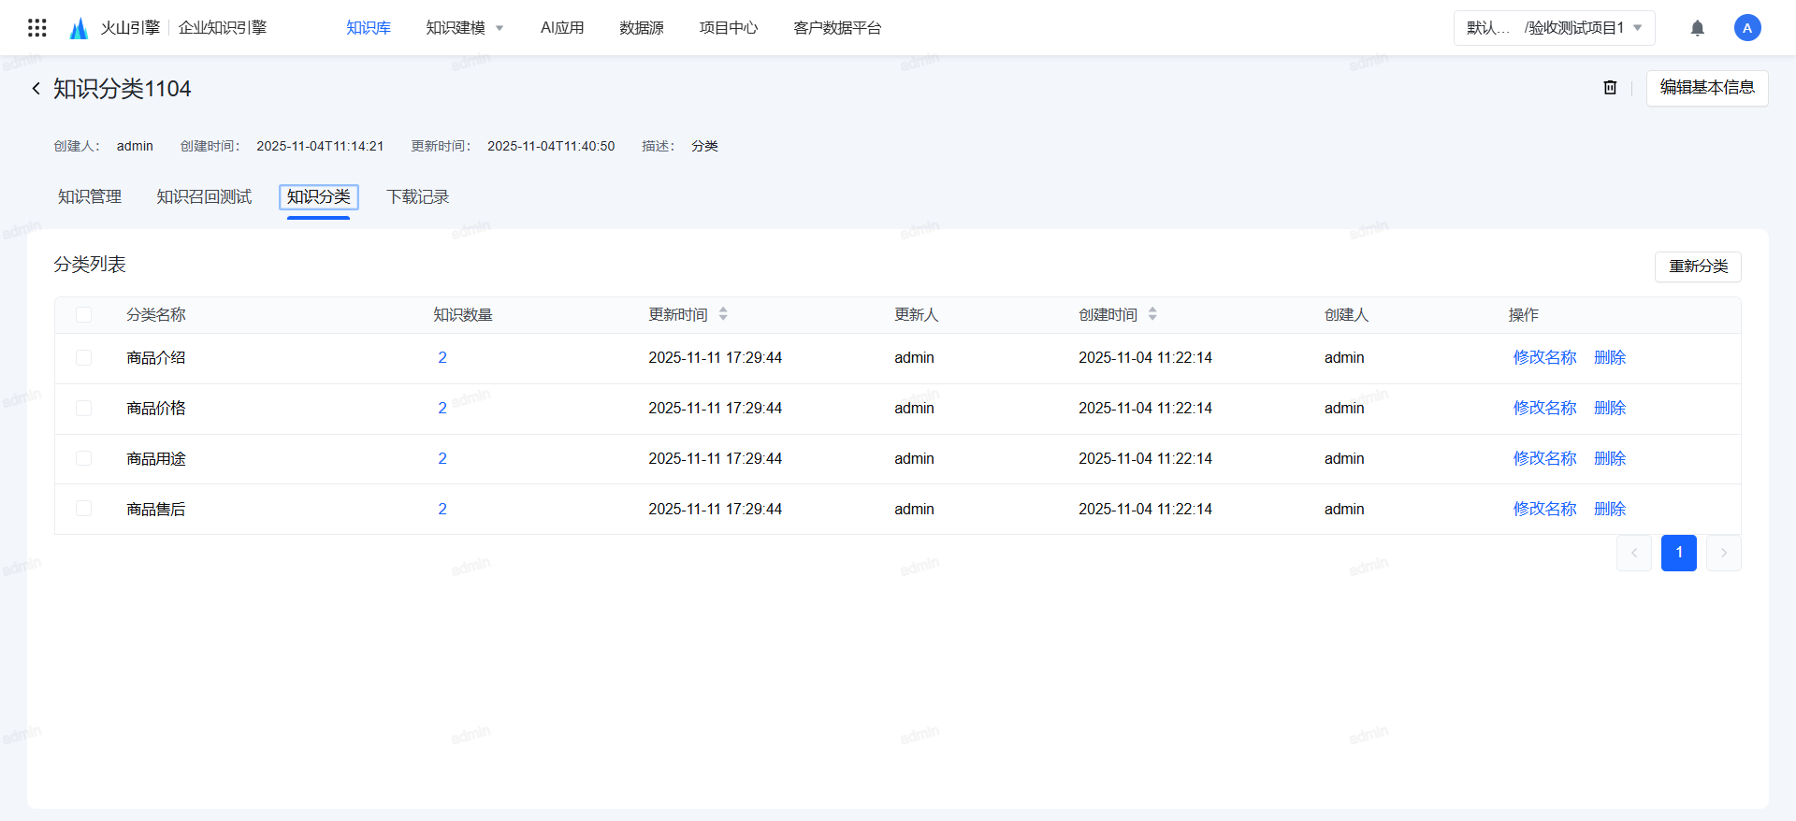Open the notifications bell
Image resolution: width=1796 pixels, height=821 pixels.
tap(1697, 28)
